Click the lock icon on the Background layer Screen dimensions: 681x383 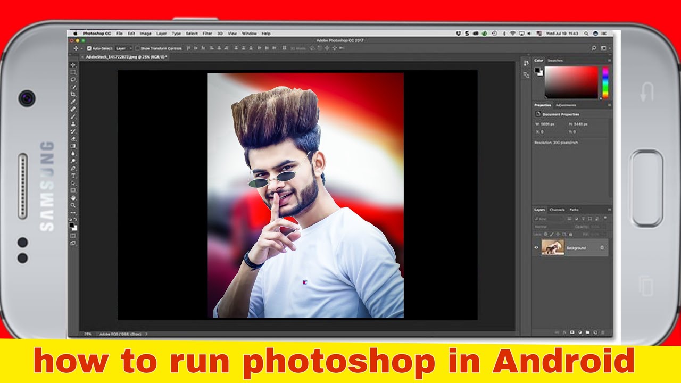pos(602,247)
